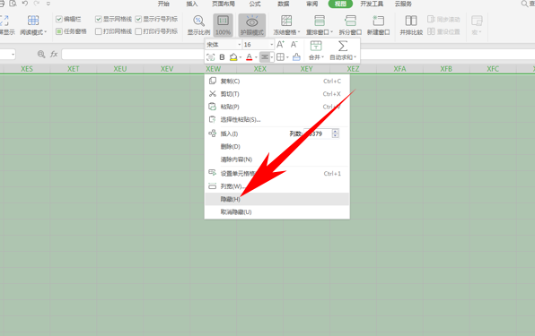Click the fx insert function icon
This screenshot has width=535, height=336.
click(x=54, y=54)
